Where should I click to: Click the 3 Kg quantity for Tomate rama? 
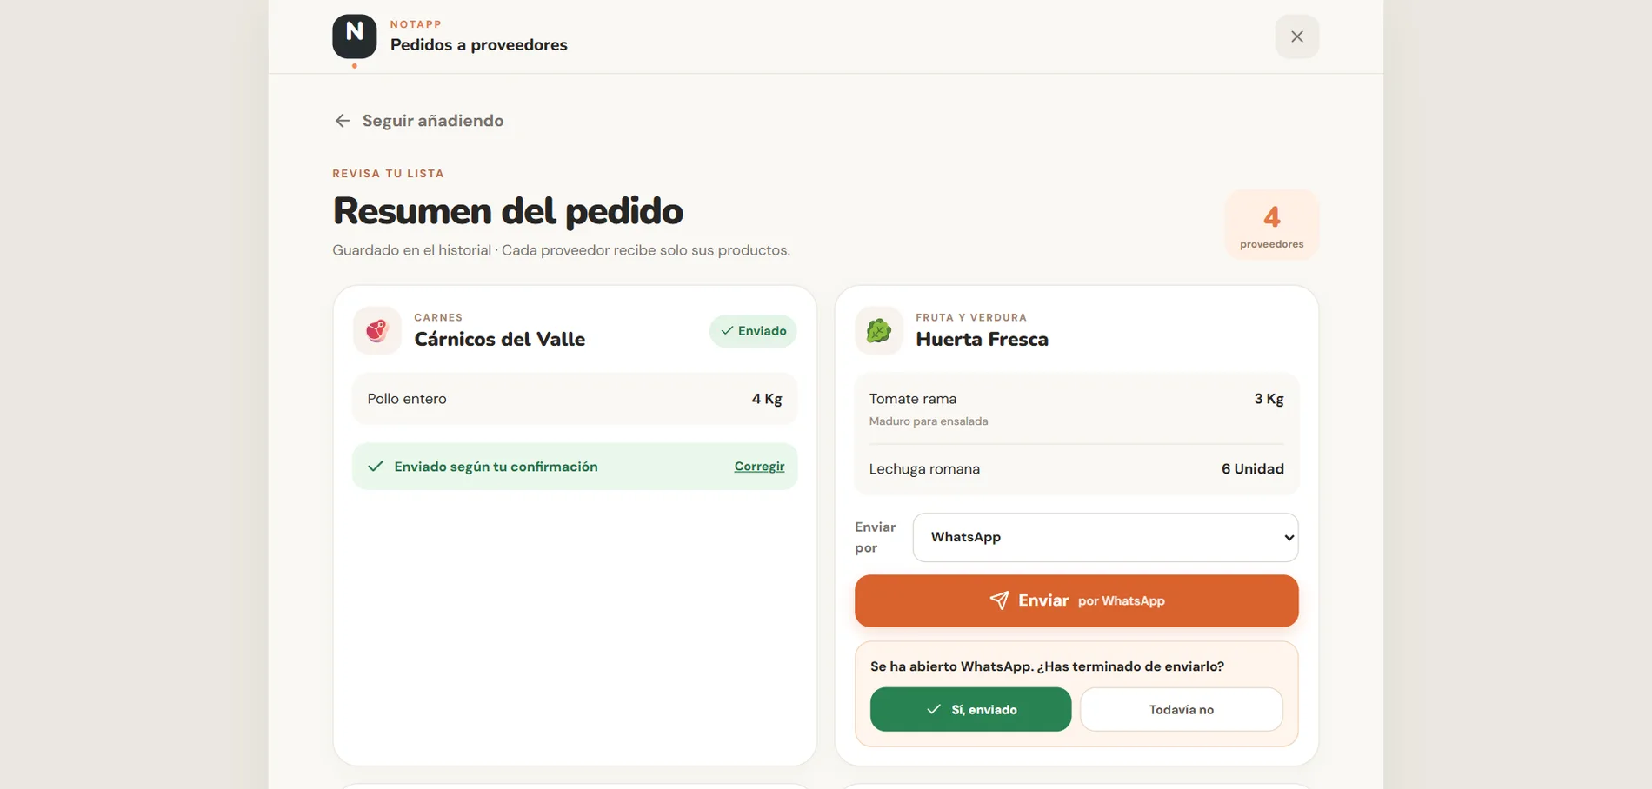(x=1269, y=399)
